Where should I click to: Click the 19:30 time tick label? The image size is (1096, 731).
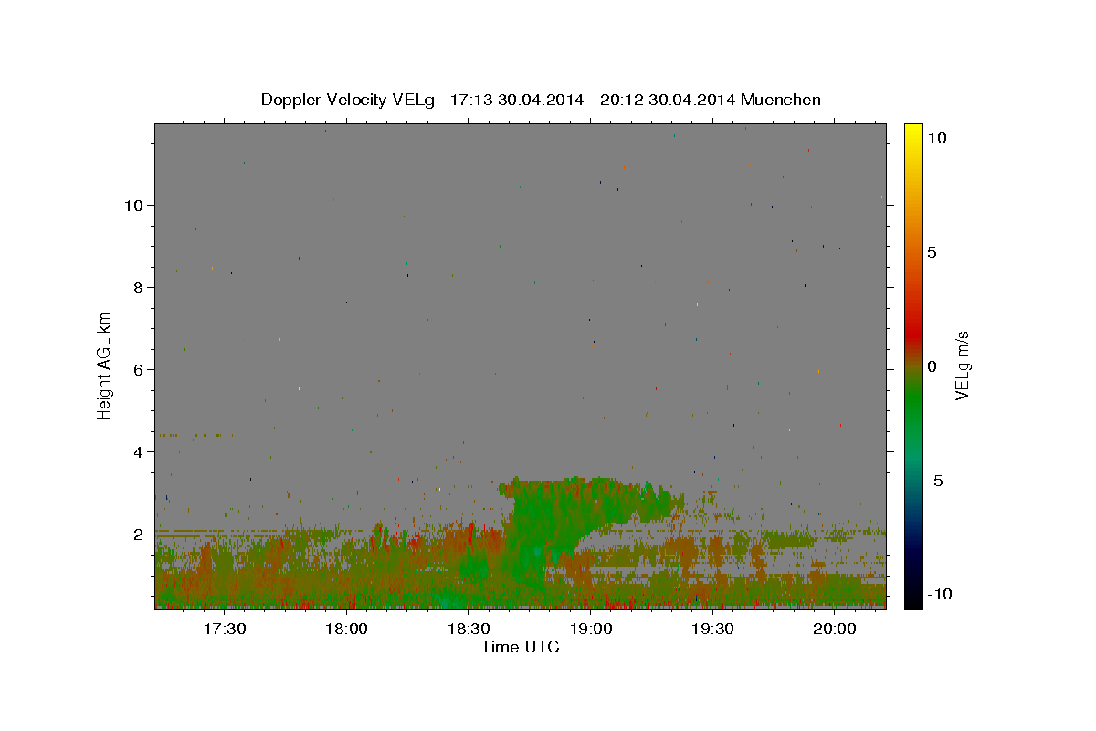point(712,629)
